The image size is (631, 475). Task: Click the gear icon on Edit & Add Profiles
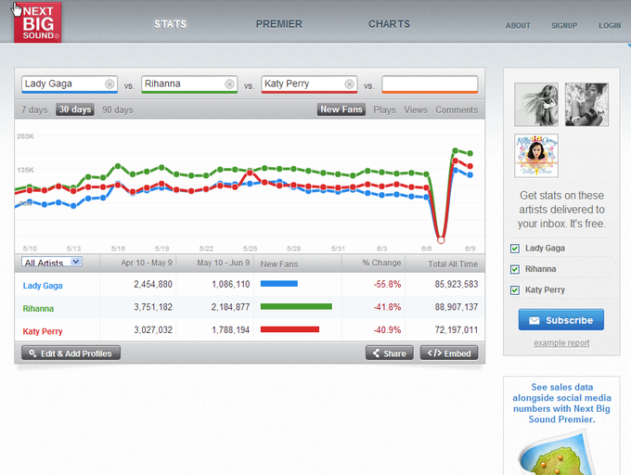tap(32, 353)
